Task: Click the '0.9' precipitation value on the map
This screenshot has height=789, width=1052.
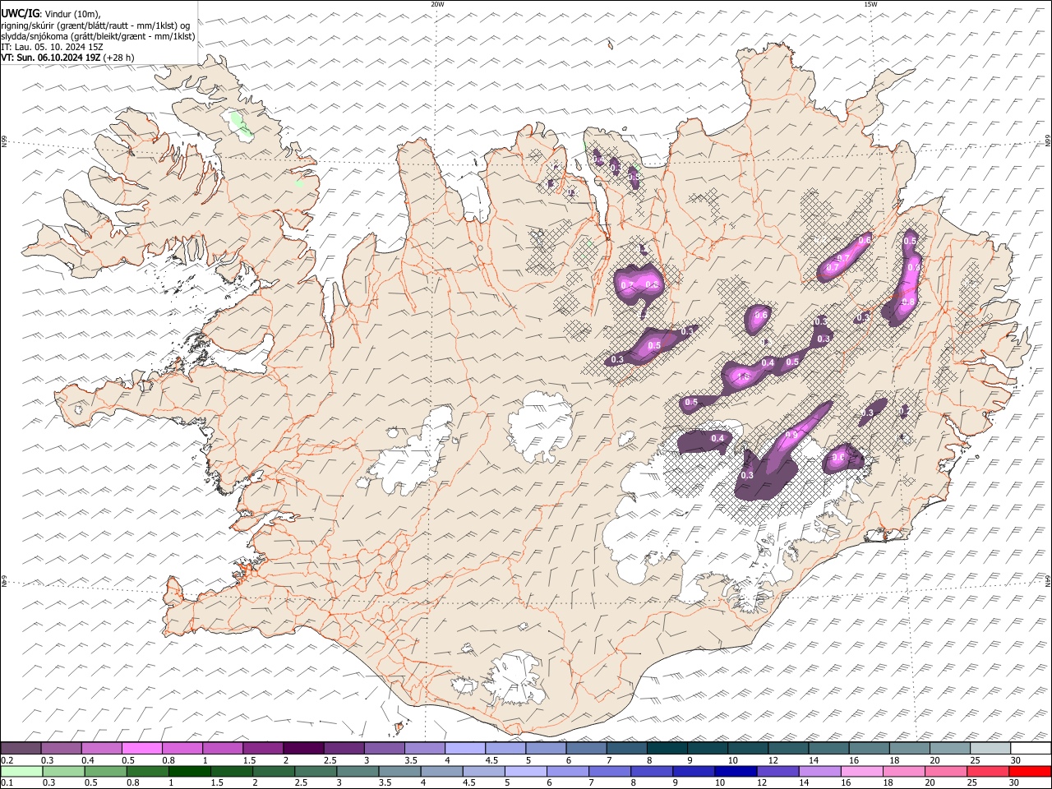Action: 791,435
